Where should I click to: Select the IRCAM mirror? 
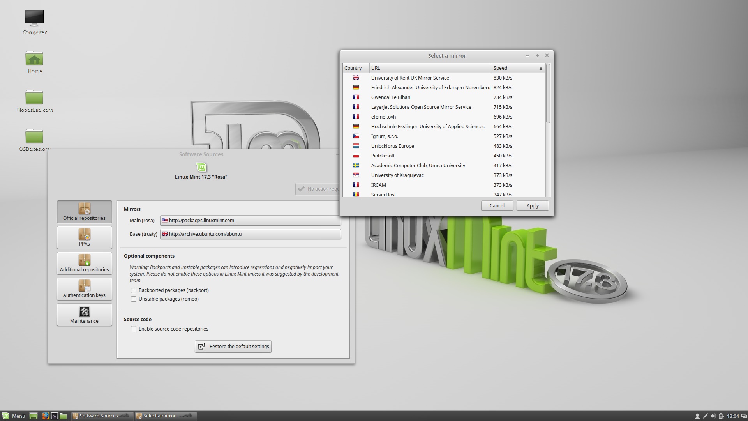444,185
